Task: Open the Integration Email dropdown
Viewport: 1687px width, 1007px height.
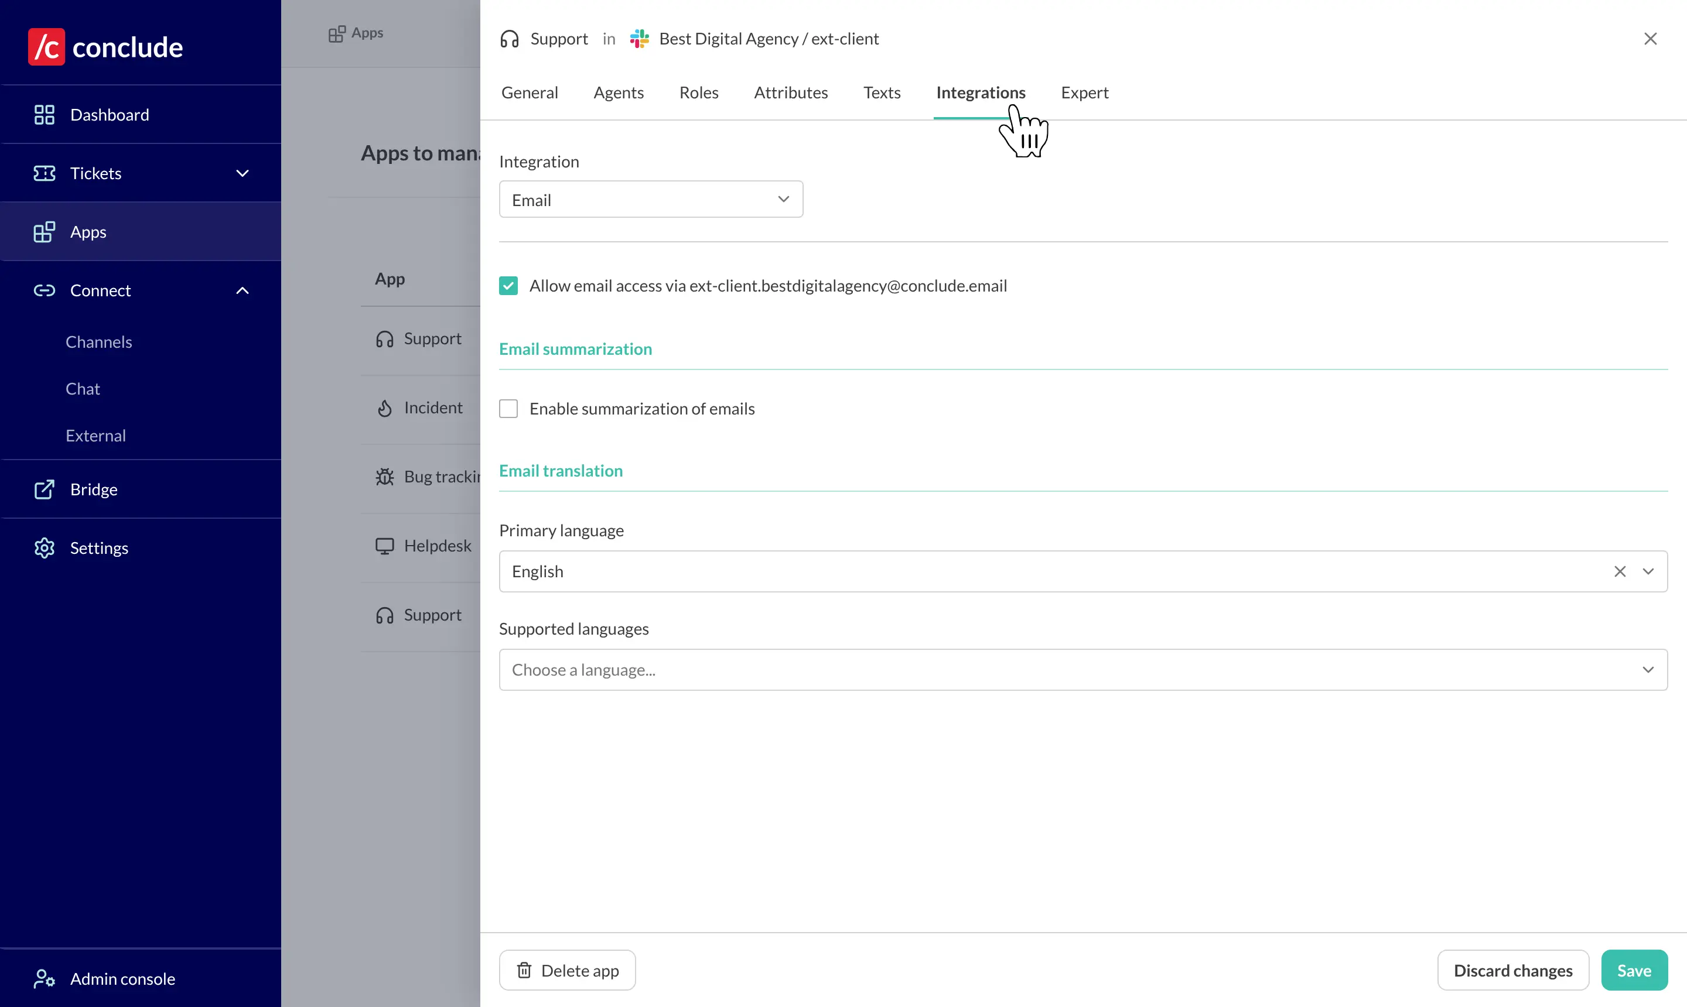Action: tap(651, 200)
